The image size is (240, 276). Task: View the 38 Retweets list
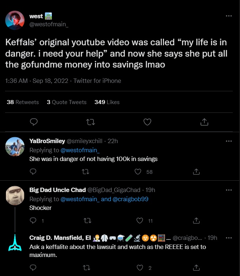23,102
